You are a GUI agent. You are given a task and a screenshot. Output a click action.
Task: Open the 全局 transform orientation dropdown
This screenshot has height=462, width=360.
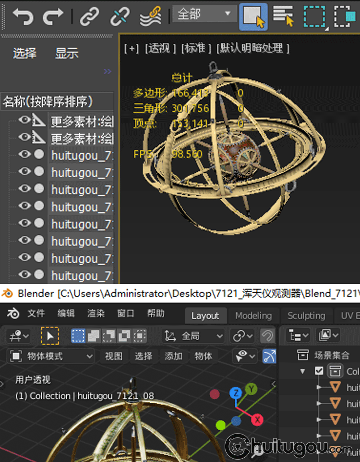[194, 335]
